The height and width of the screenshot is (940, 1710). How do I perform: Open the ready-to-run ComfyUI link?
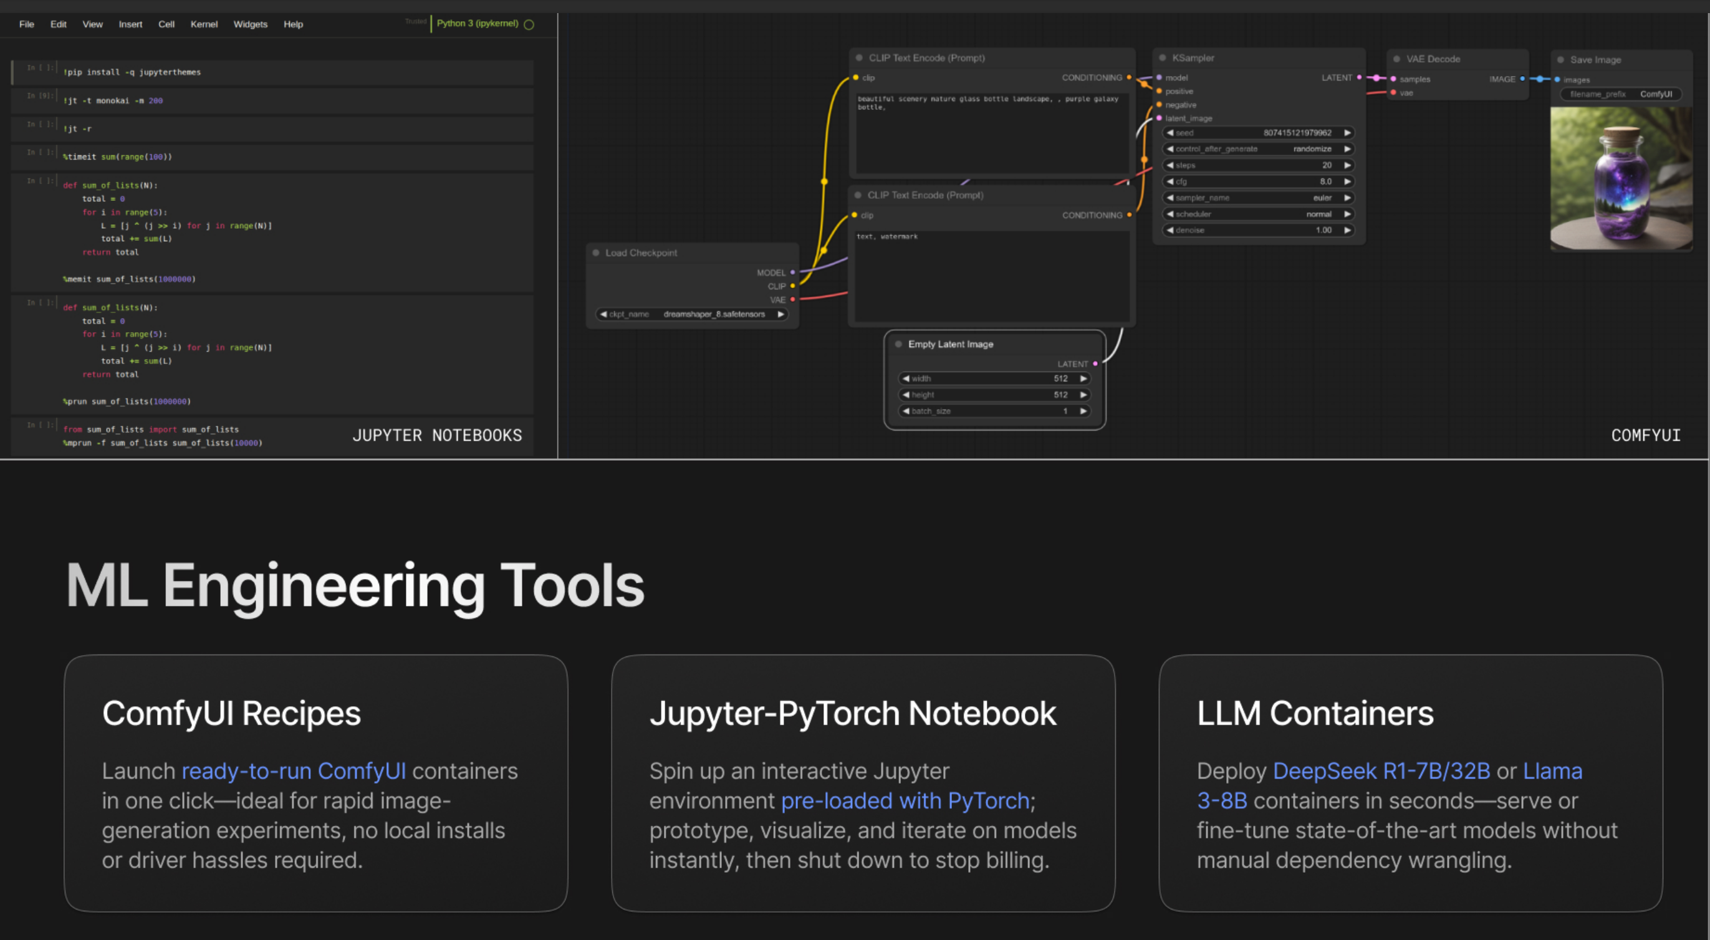tap(294, 770)
